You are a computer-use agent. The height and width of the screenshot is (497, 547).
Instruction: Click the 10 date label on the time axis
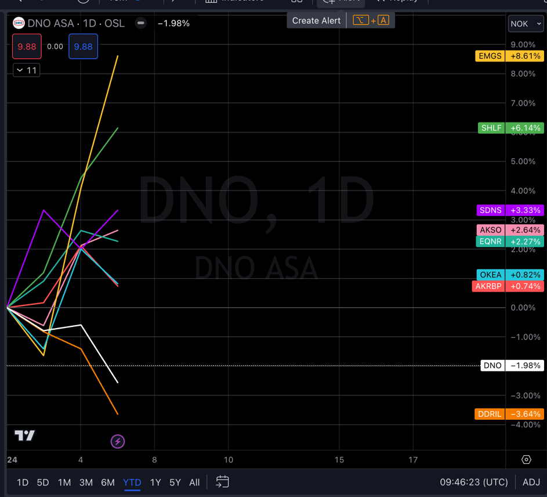tap(229, 460)
